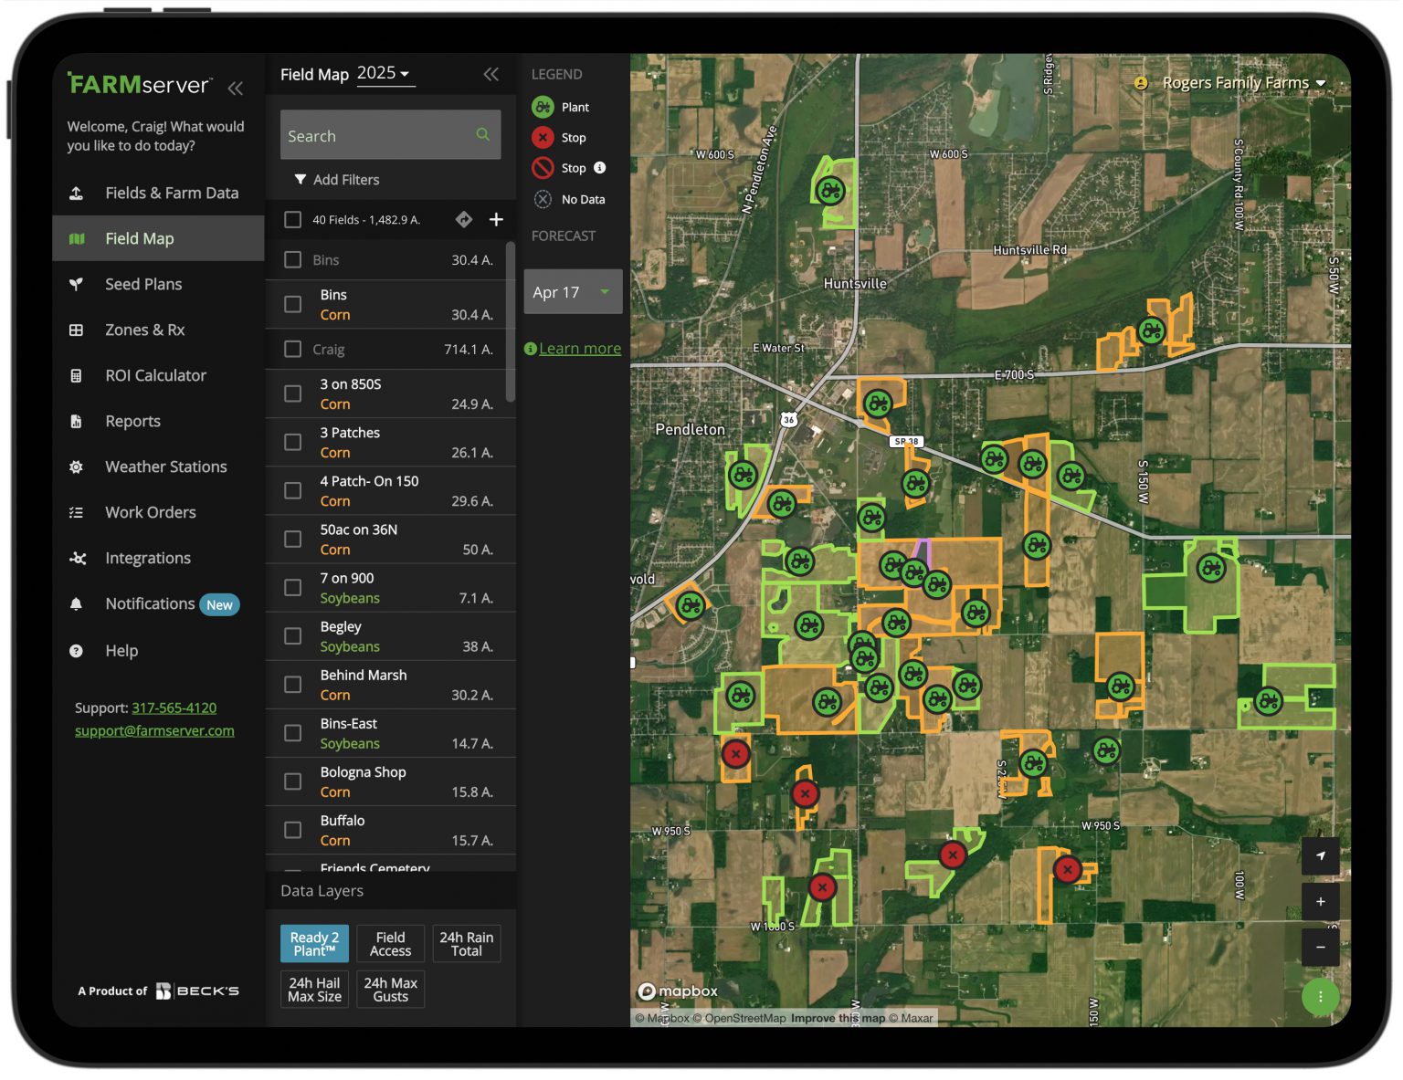Image resolution: width=1403 pixels, height=1080 pixels.
Task: Open the ROI Calculator
Action: click(x=158, y=375)
